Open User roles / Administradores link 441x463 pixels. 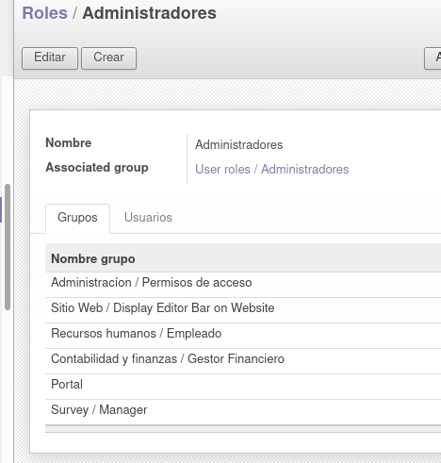[271, 169]
